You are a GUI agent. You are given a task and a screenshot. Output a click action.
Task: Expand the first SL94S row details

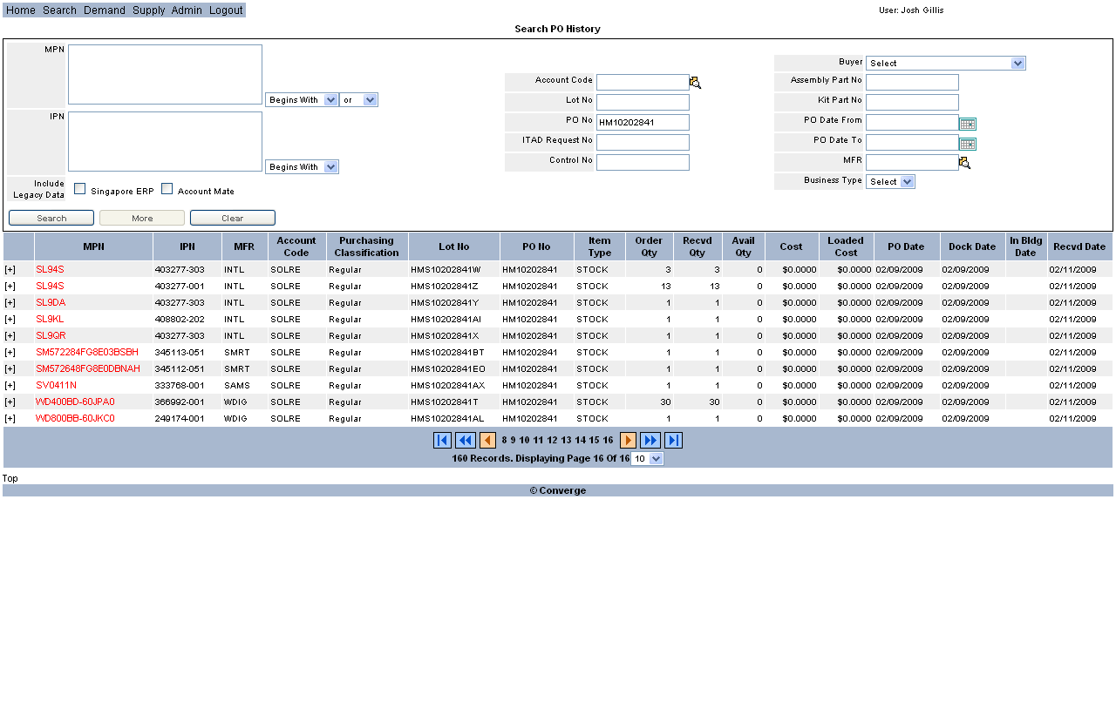9,269
